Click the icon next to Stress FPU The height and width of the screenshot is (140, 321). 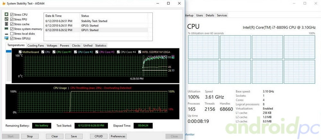click(x=6, y=19)
